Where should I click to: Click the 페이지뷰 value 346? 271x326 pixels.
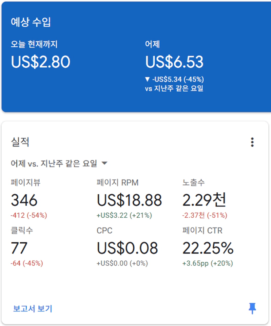pyautogui.click(x=24, y=200)
